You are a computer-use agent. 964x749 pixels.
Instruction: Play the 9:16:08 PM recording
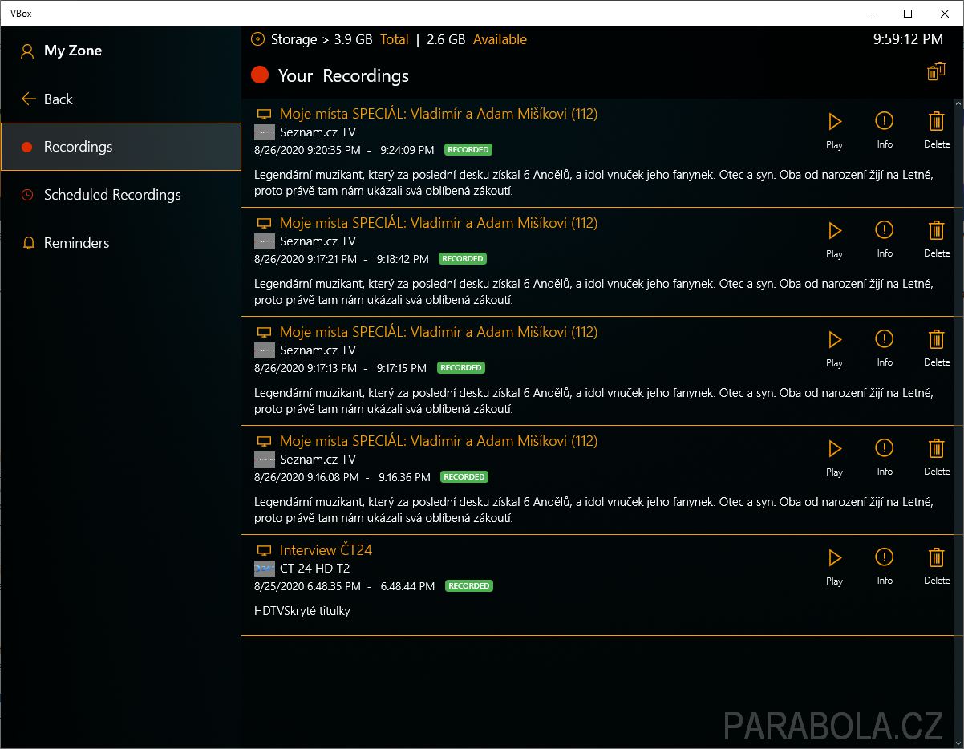click(834, 449)
